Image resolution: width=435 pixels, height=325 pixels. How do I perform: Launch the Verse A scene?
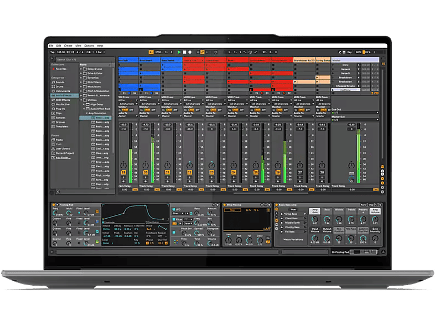pyautogui.click(x=333, y=69)
